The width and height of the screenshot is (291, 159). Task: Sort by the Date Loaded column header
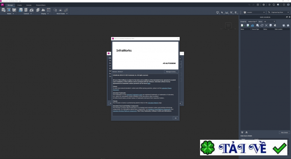click(x=279, y=29)
